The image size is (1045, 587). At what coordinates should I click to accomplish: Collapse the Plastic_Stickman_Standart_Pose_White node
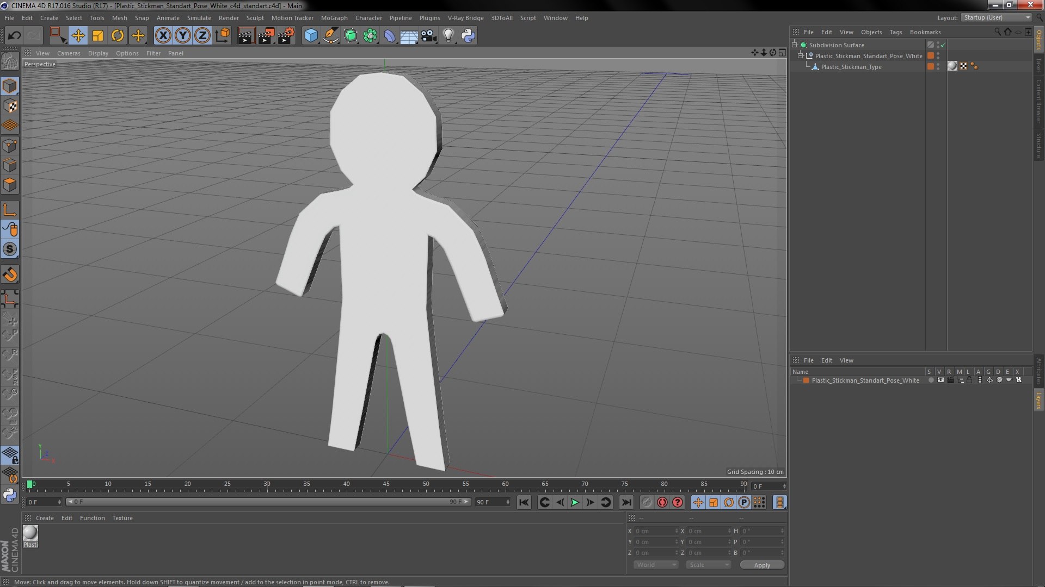801,56
